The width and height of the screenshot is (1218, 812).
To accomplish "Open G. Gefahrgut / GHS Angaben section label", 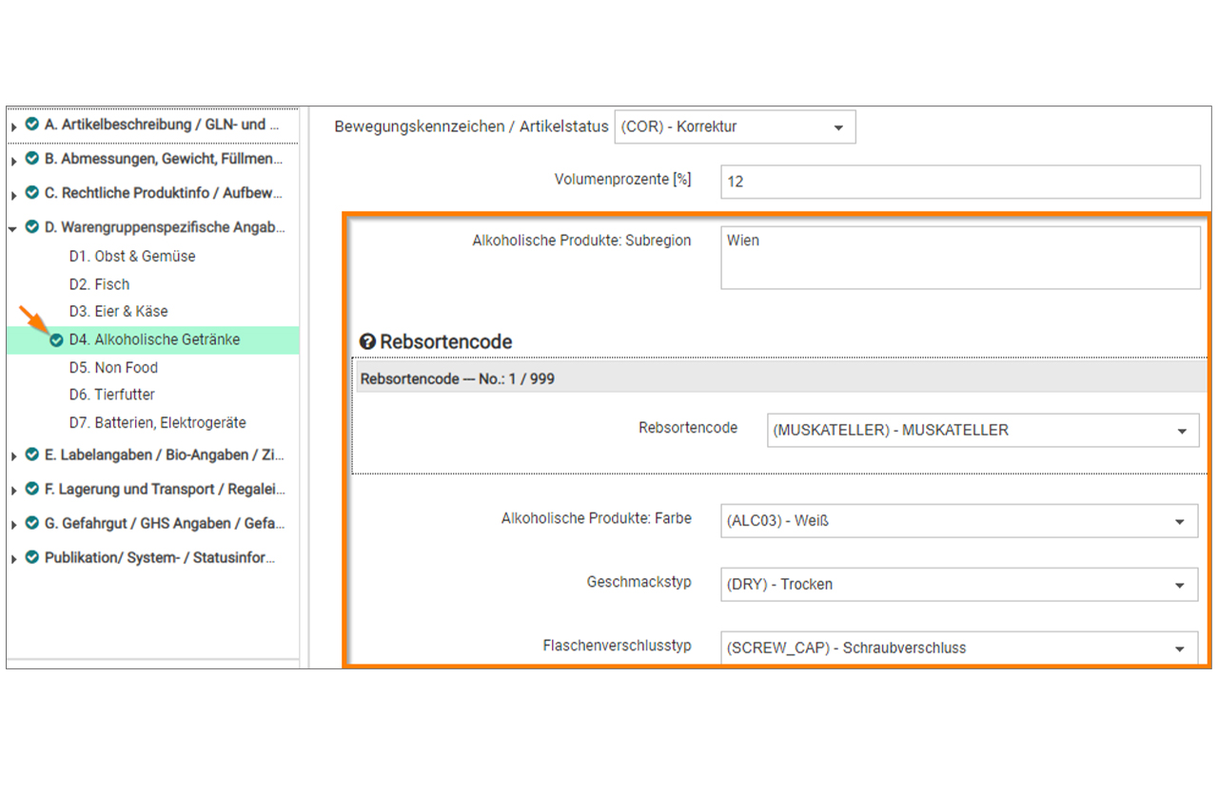I will [x=165, y=524].
